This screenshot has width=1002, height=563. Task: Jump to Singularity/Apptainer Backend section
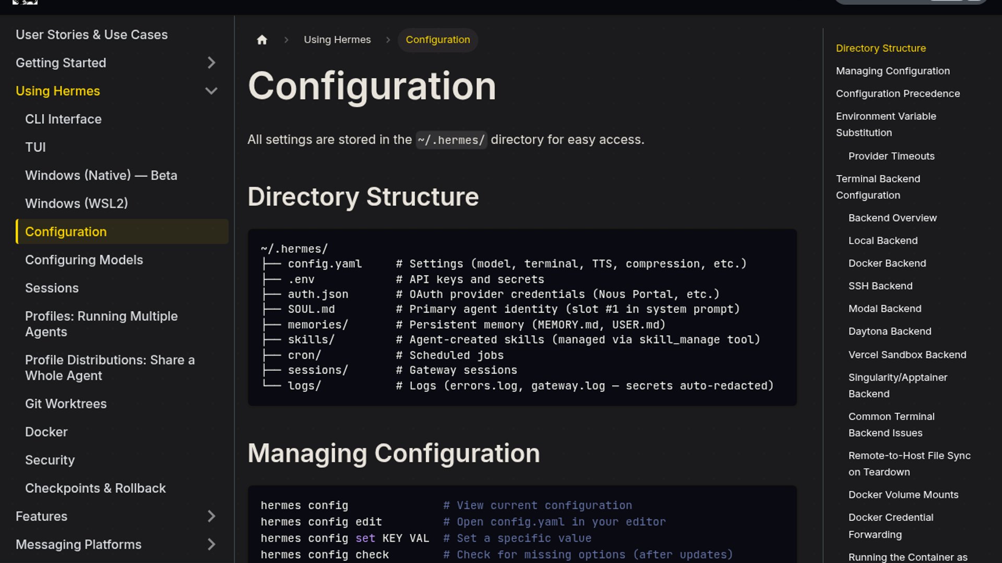pos(898,385)
